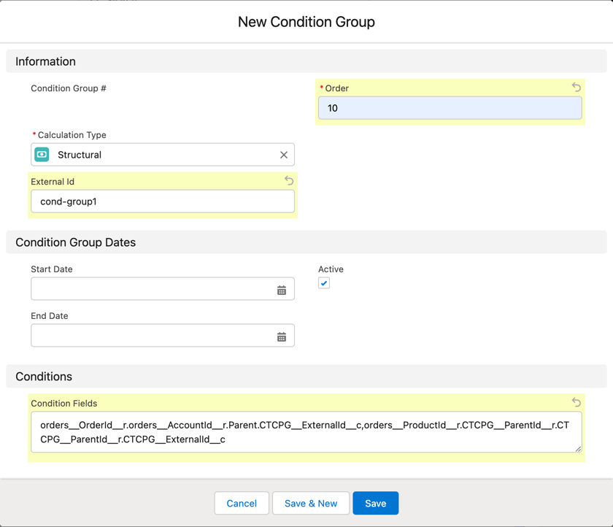Image resolution: width=613 pixels, height=527 pixels.
Task: Save the new condition group
Action: pos(375,503)
